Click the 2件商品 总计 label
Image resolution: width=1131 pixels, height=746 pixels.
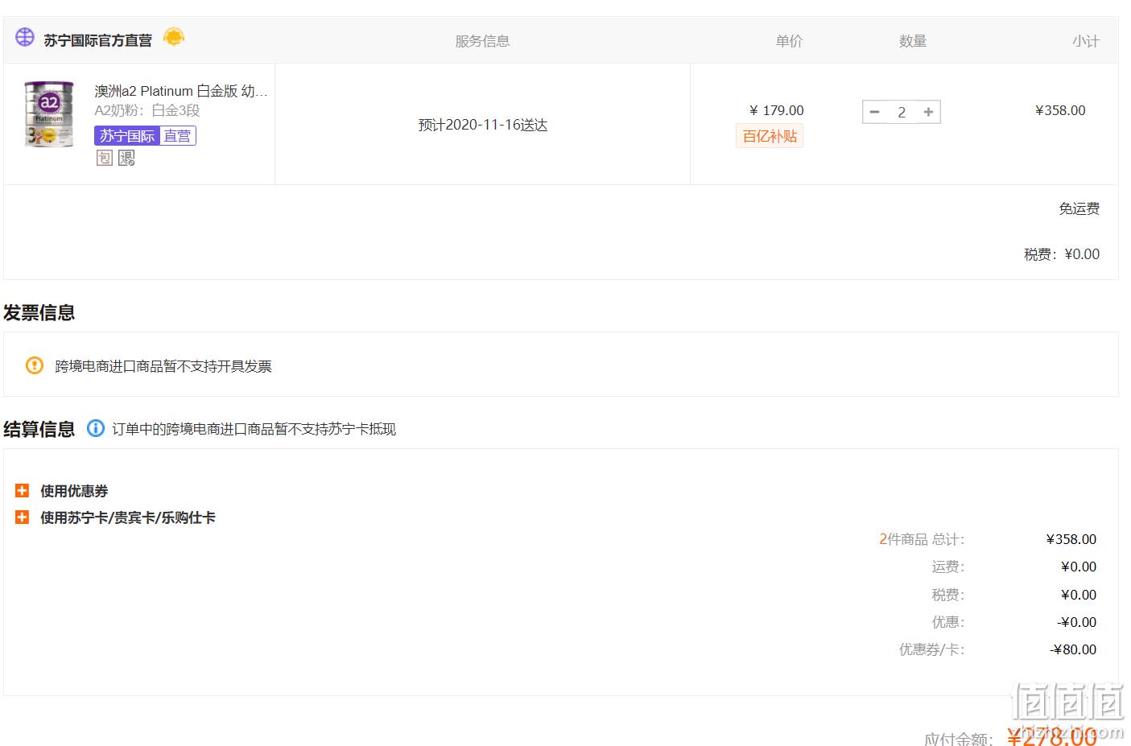click(x=922, y=539)
